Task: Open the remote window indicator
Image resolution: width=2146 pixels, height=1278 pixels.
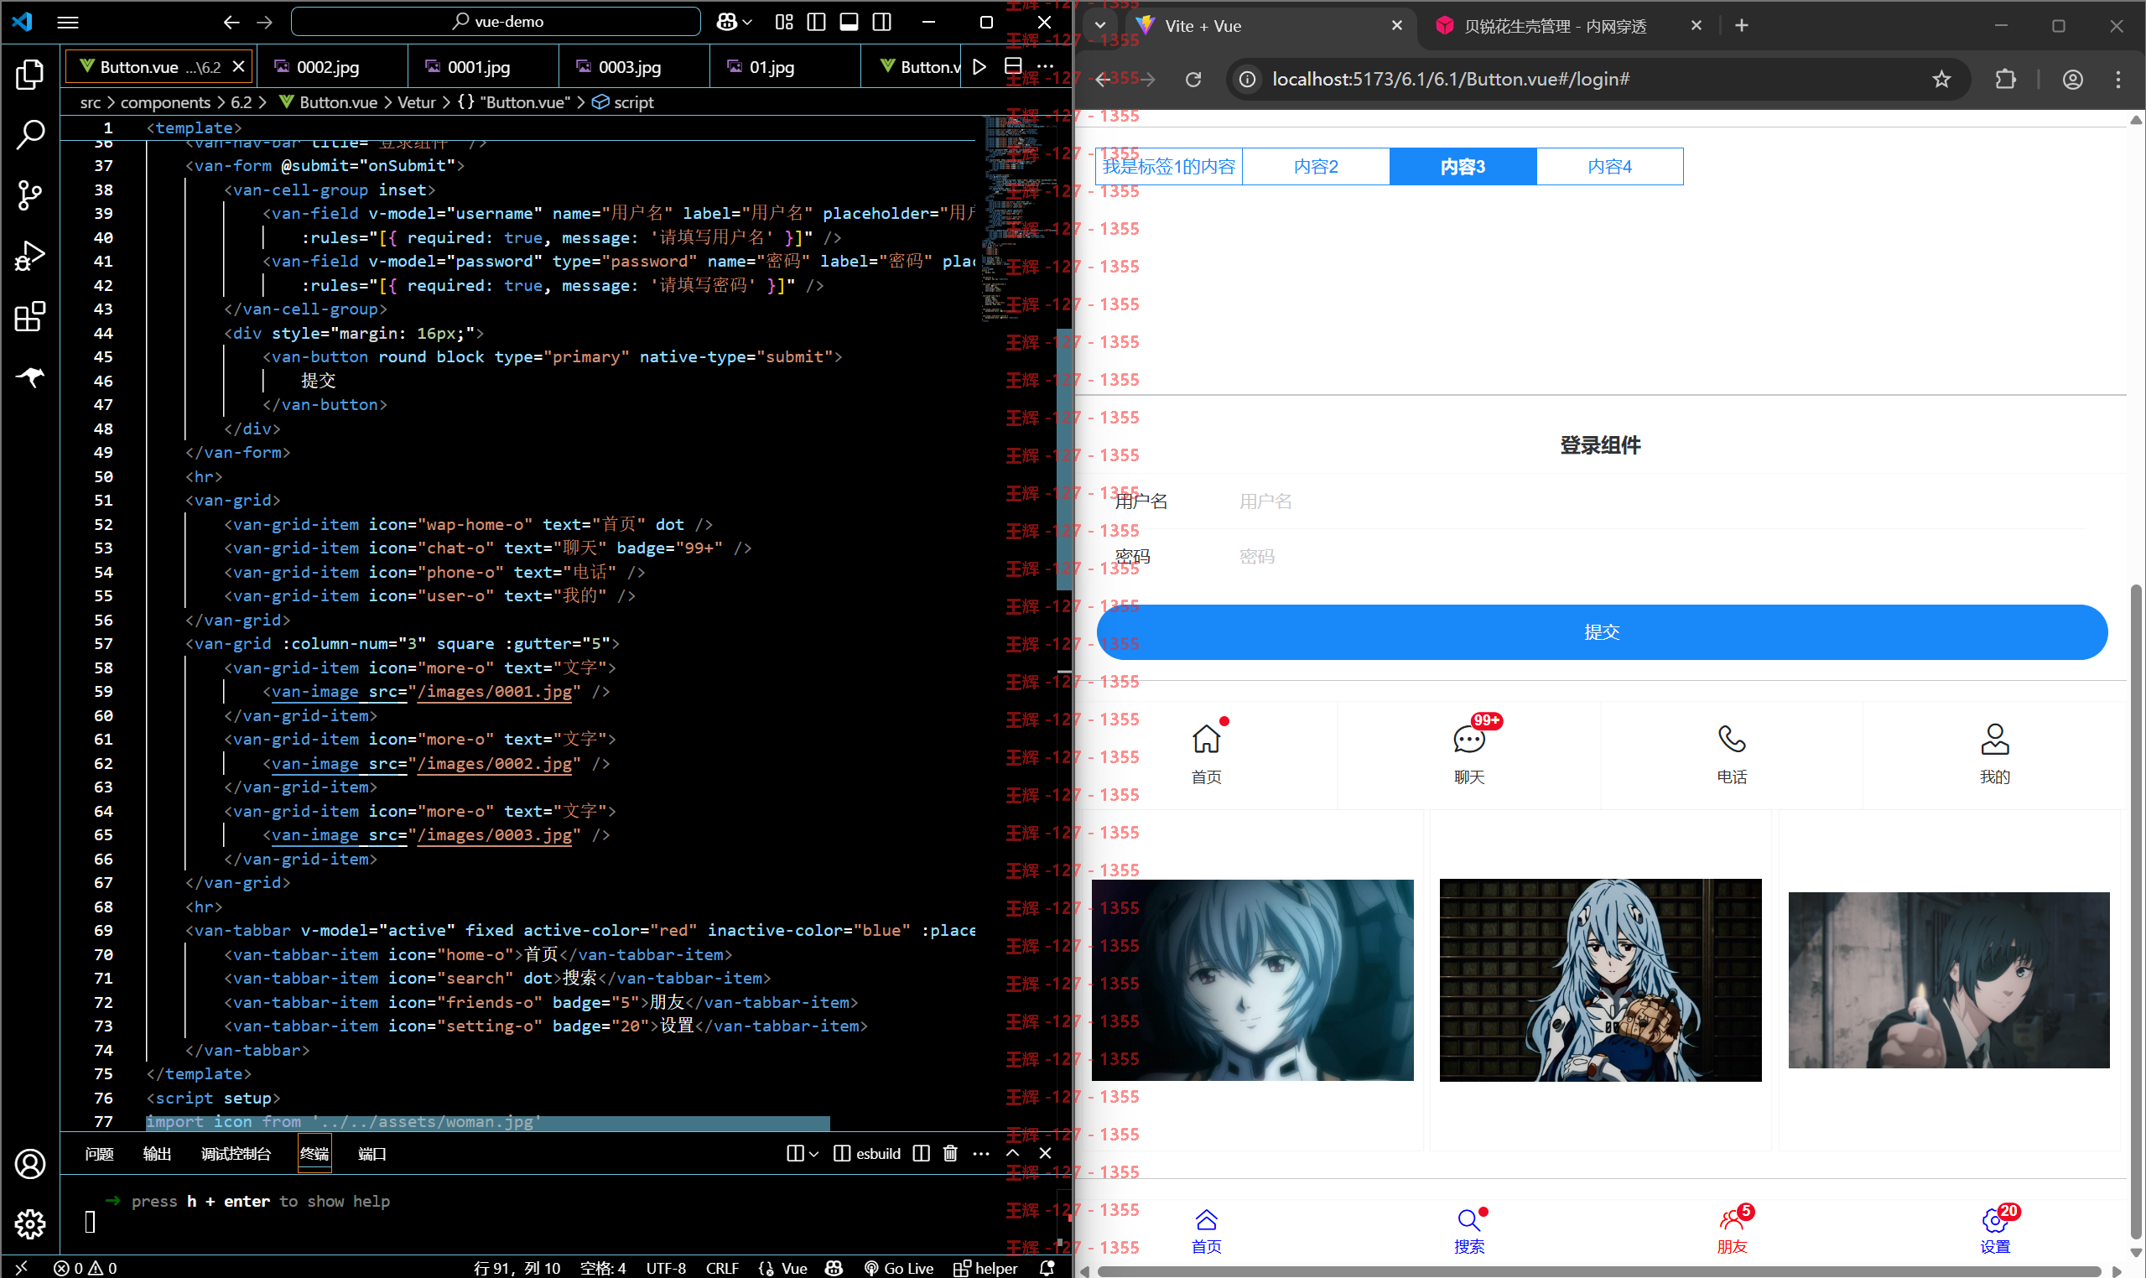Action: point(22,1268)
